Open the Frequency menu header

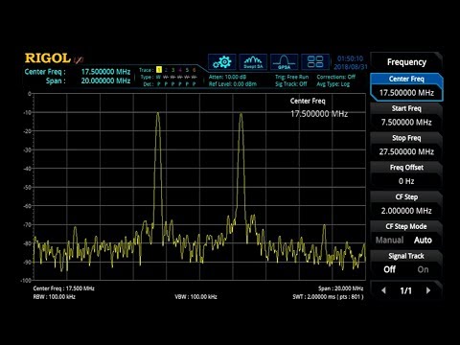[406, 62]
